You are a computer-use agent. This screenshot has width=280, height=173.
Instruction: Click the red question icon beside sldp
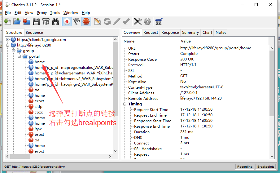click(31, 107)
